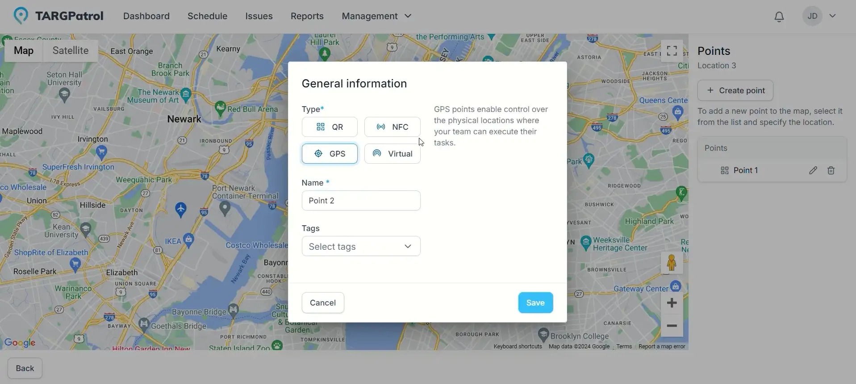Click the Street View pegman
This screenshot has width=856, height=384.
coord(672,263)
